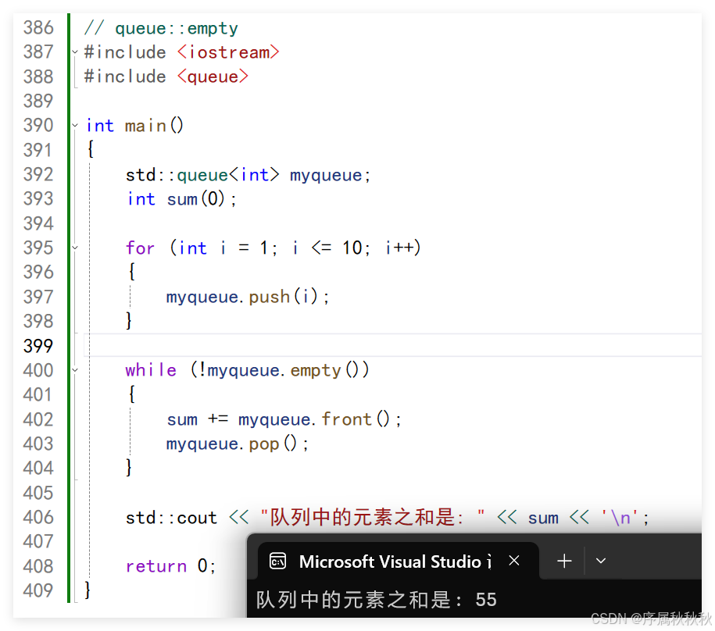Click the myqueue variable declaration at line 392
715x631 pixels.
coord(326,175)
